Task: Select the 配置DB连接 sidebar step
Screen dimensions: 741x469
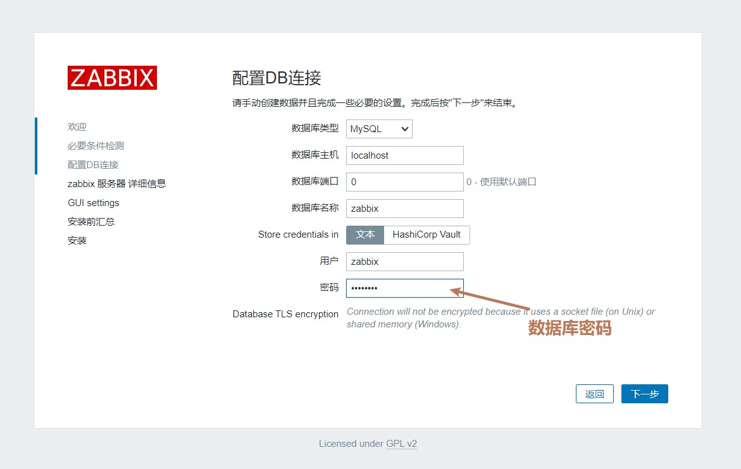Action: tap(93, 165)
